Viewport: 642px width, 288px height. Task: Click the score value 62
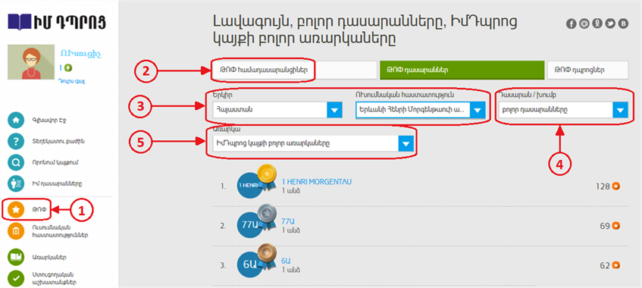[x=605, y=266]
